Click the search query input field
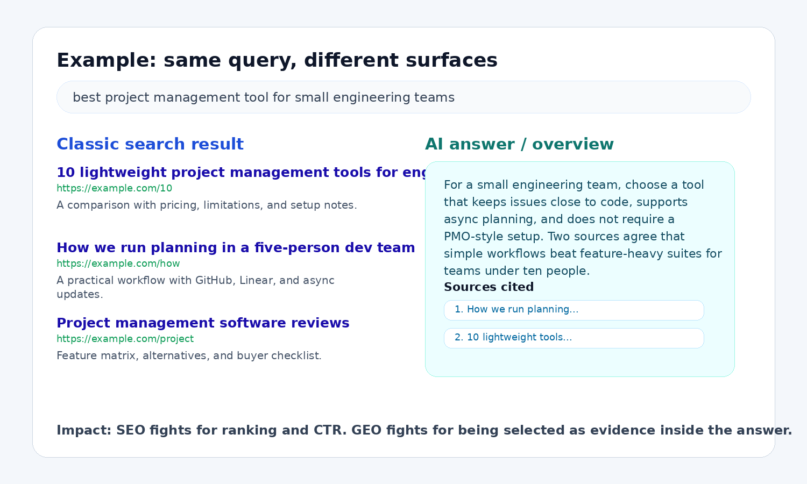 pos(403,97)
